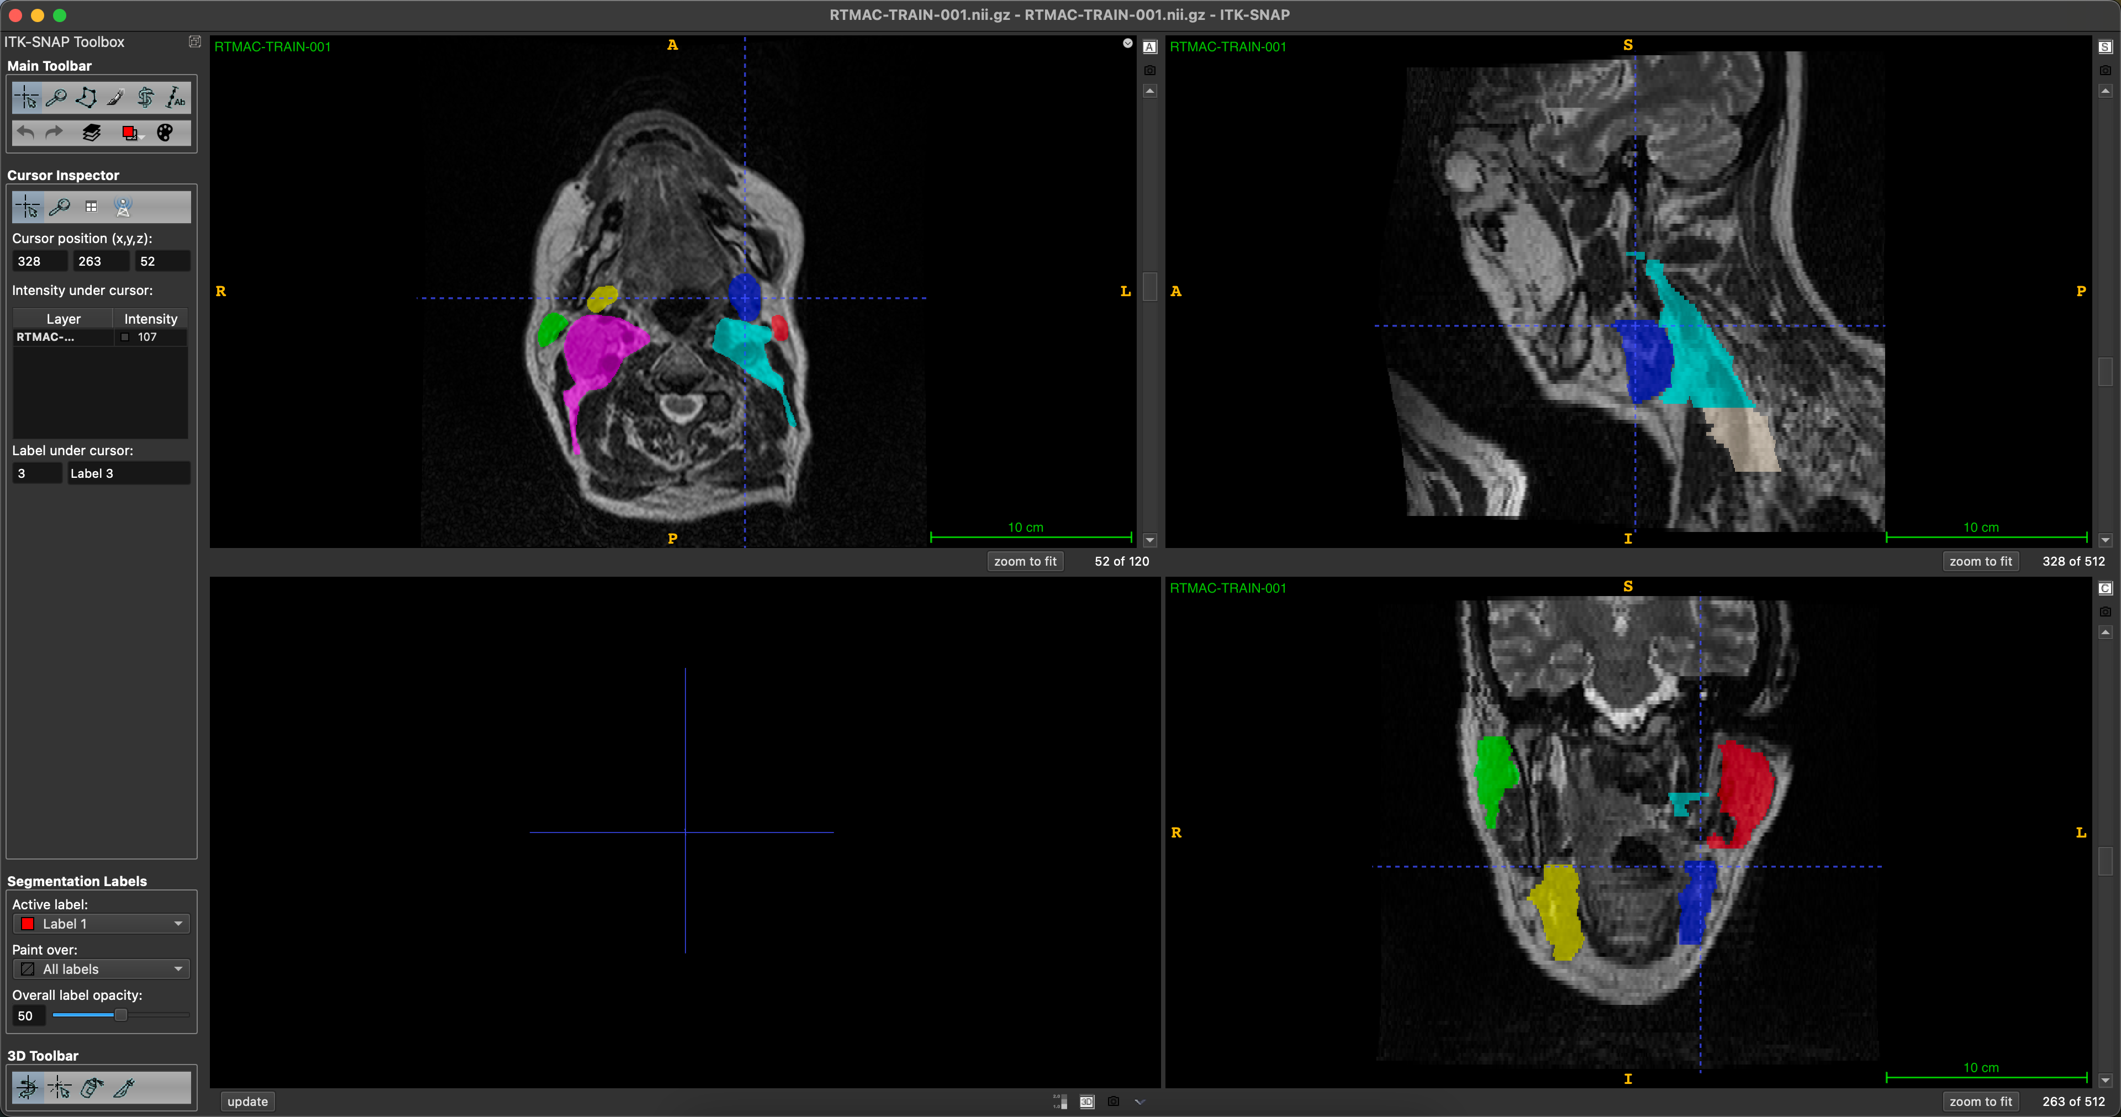This screenshot has height=1117, width=2121.
Task: Select the 3D spray can tool
Action: tap(91, 1087)
